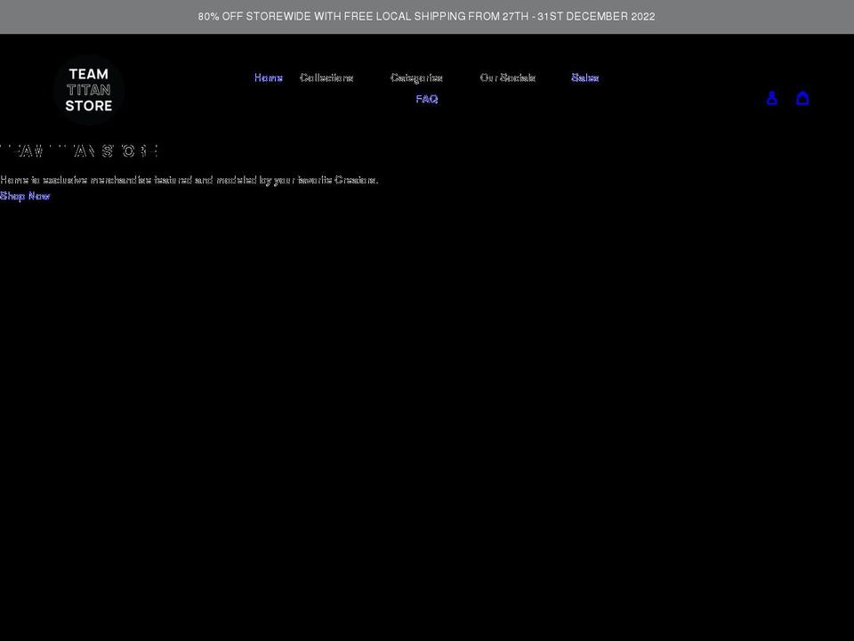The height and width of the screenshot is (641, 854).
Task: Click the Team Titan Store logo
Action: 89,89
